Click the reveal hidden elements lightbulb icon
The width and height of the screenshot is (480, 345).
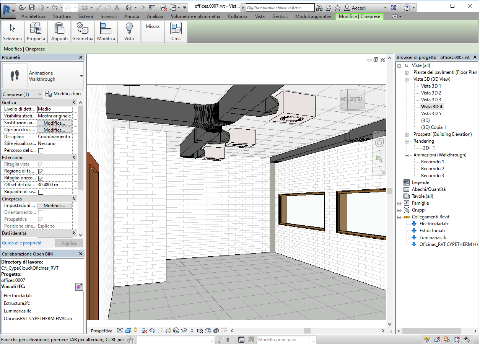click(x=192, y=330)
